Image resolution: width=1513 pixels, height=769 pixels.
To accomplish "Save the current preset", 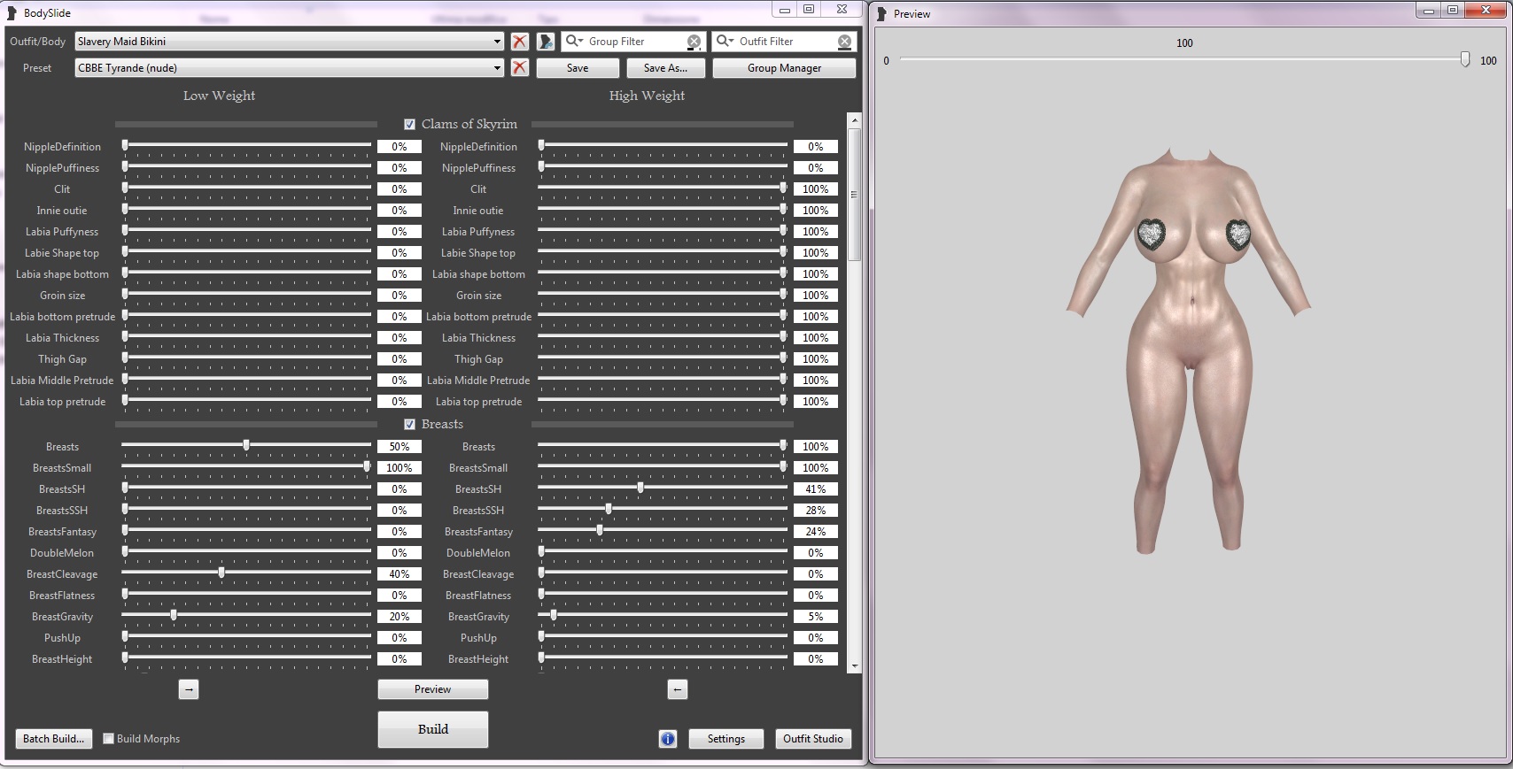I will click(578, 68).
